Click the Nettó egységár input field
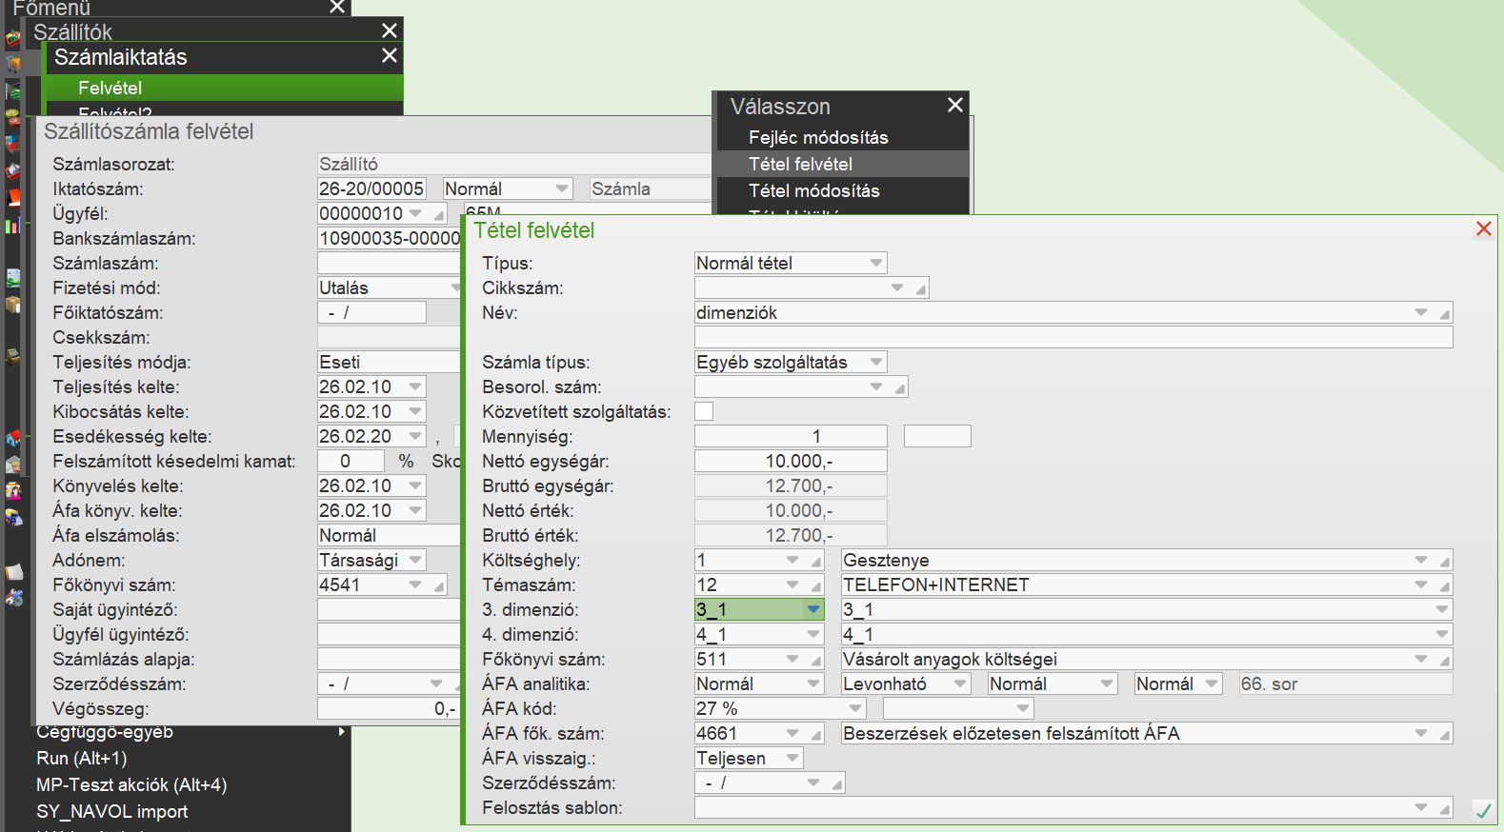 click(790, 461)
